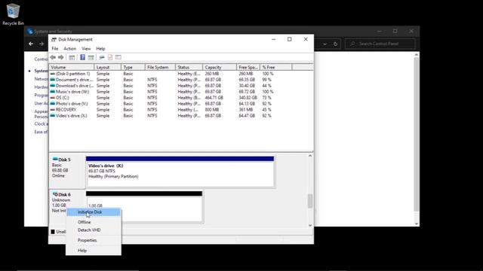This screenshot has width=483, height=271.
Task: Click the Control Panel window vertical scrollbar
Action: (x=417, y=134)
